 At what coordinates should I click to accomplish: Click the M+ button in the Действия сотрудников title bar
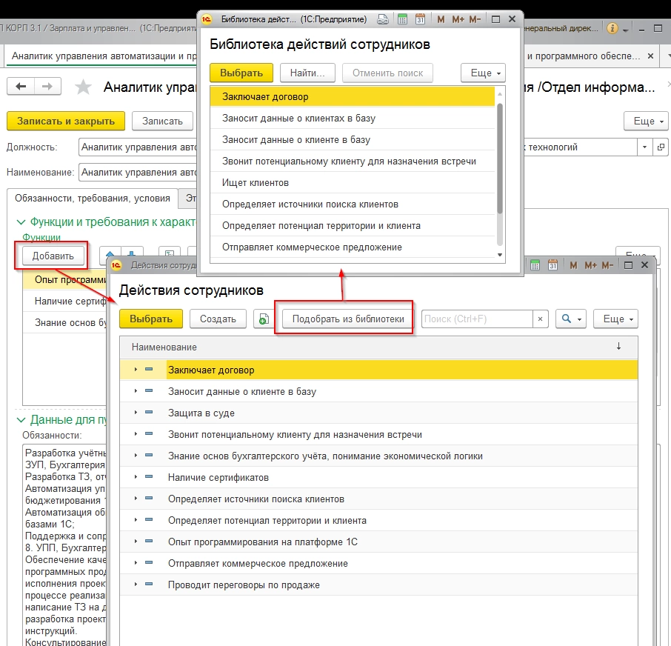point(590,265)
